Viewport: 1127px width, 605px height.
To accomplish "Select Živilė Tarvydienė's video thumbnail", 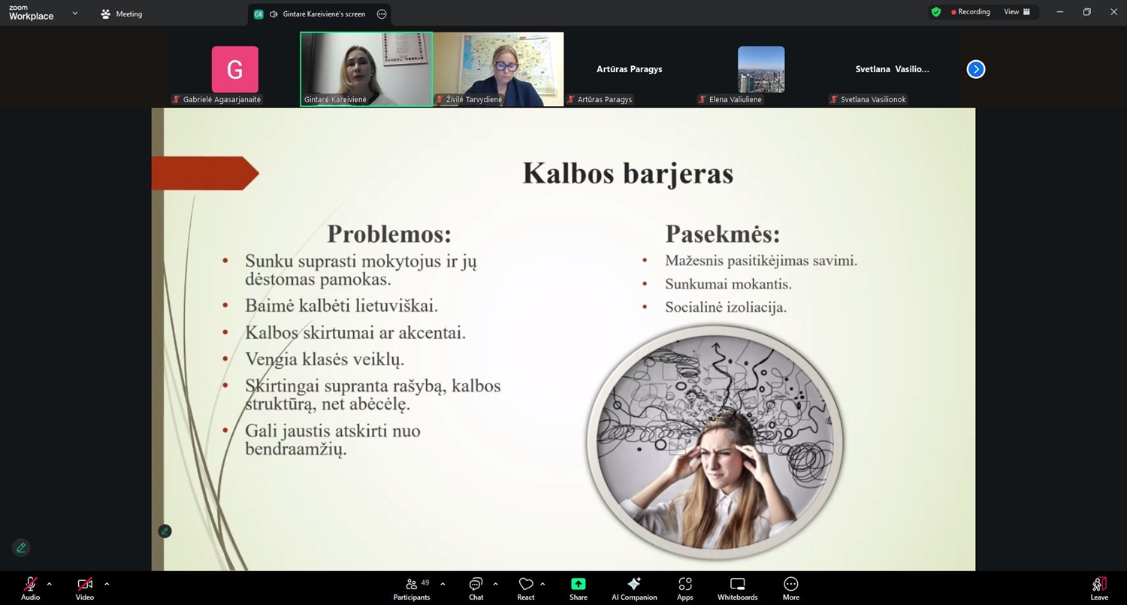I will tap(498, 68).
